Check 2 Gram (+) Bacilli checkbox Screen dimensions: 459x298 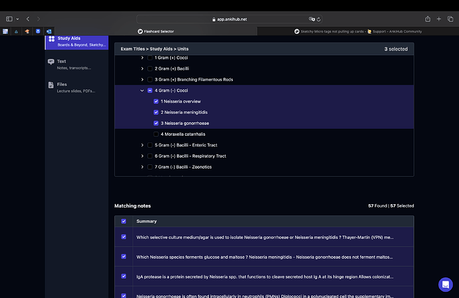[x=150, y=69]
